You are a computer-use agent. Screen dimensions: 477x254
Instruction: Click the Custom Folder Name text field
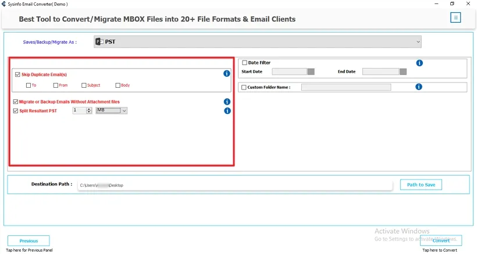point(346,87)
